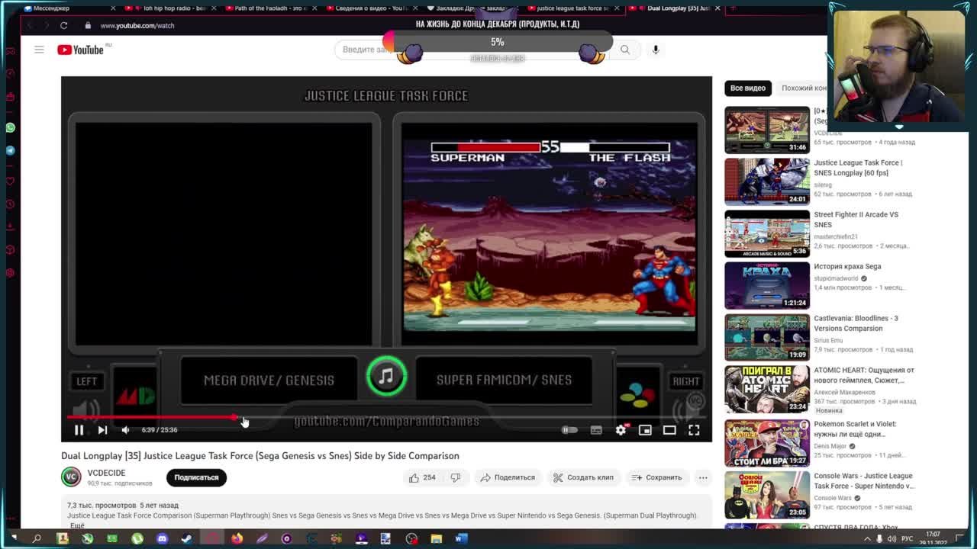Image resolution: width=977 pixels, height=549 pixels.
Task: Open Steam from taskbar
Action: (186, 538)
